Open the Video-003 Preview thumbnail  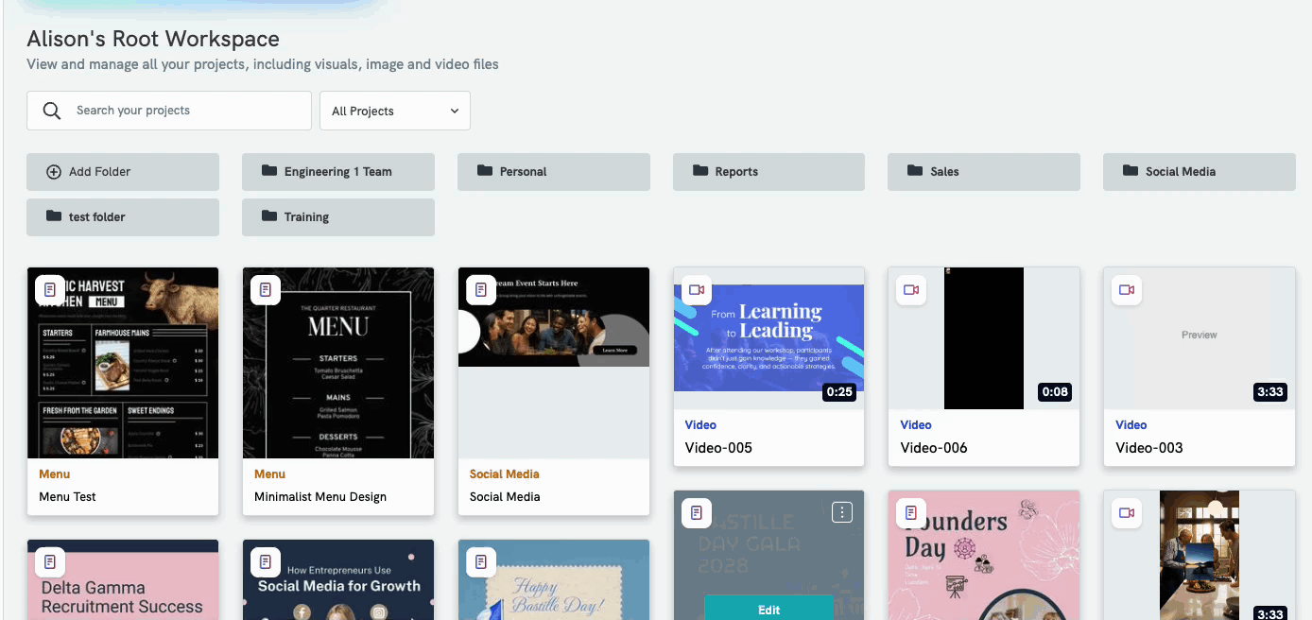tap(1200, 338)
